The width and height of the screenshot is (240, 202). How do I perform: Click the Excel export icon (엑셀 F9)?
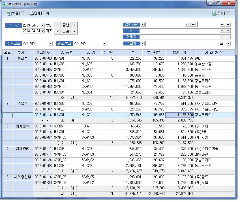tap(9, 13)
